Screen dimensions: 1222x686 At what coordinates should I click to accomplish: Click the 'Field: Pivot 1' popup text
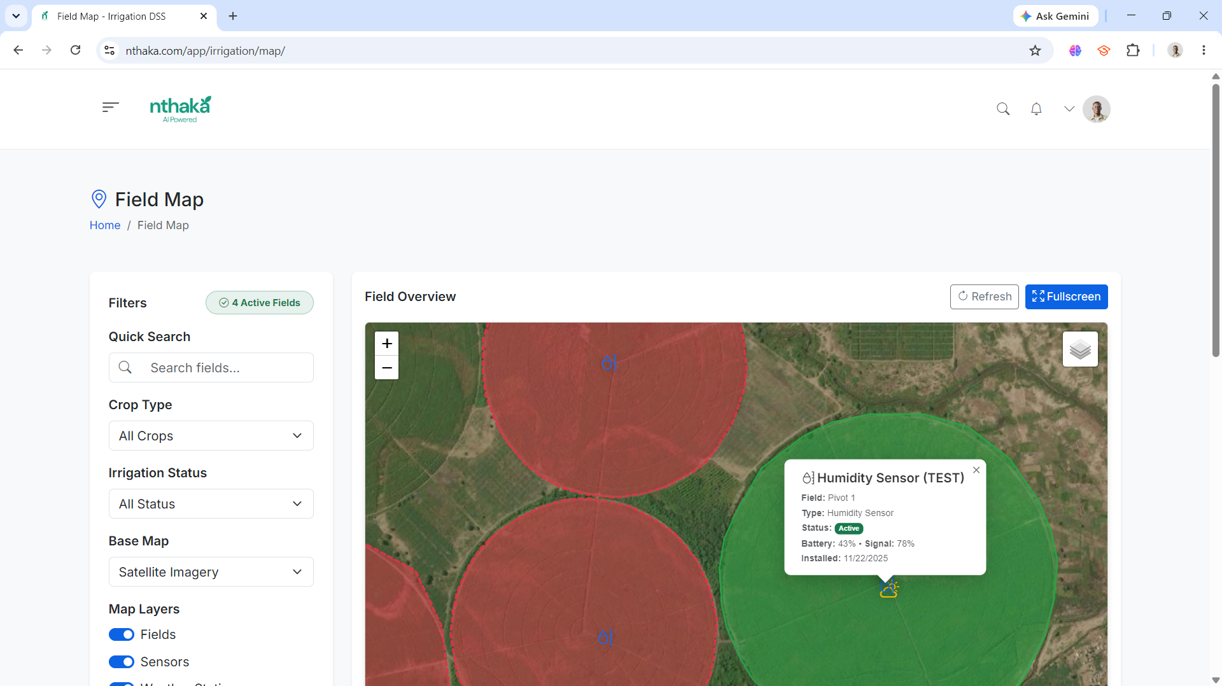tap(828, 498)
